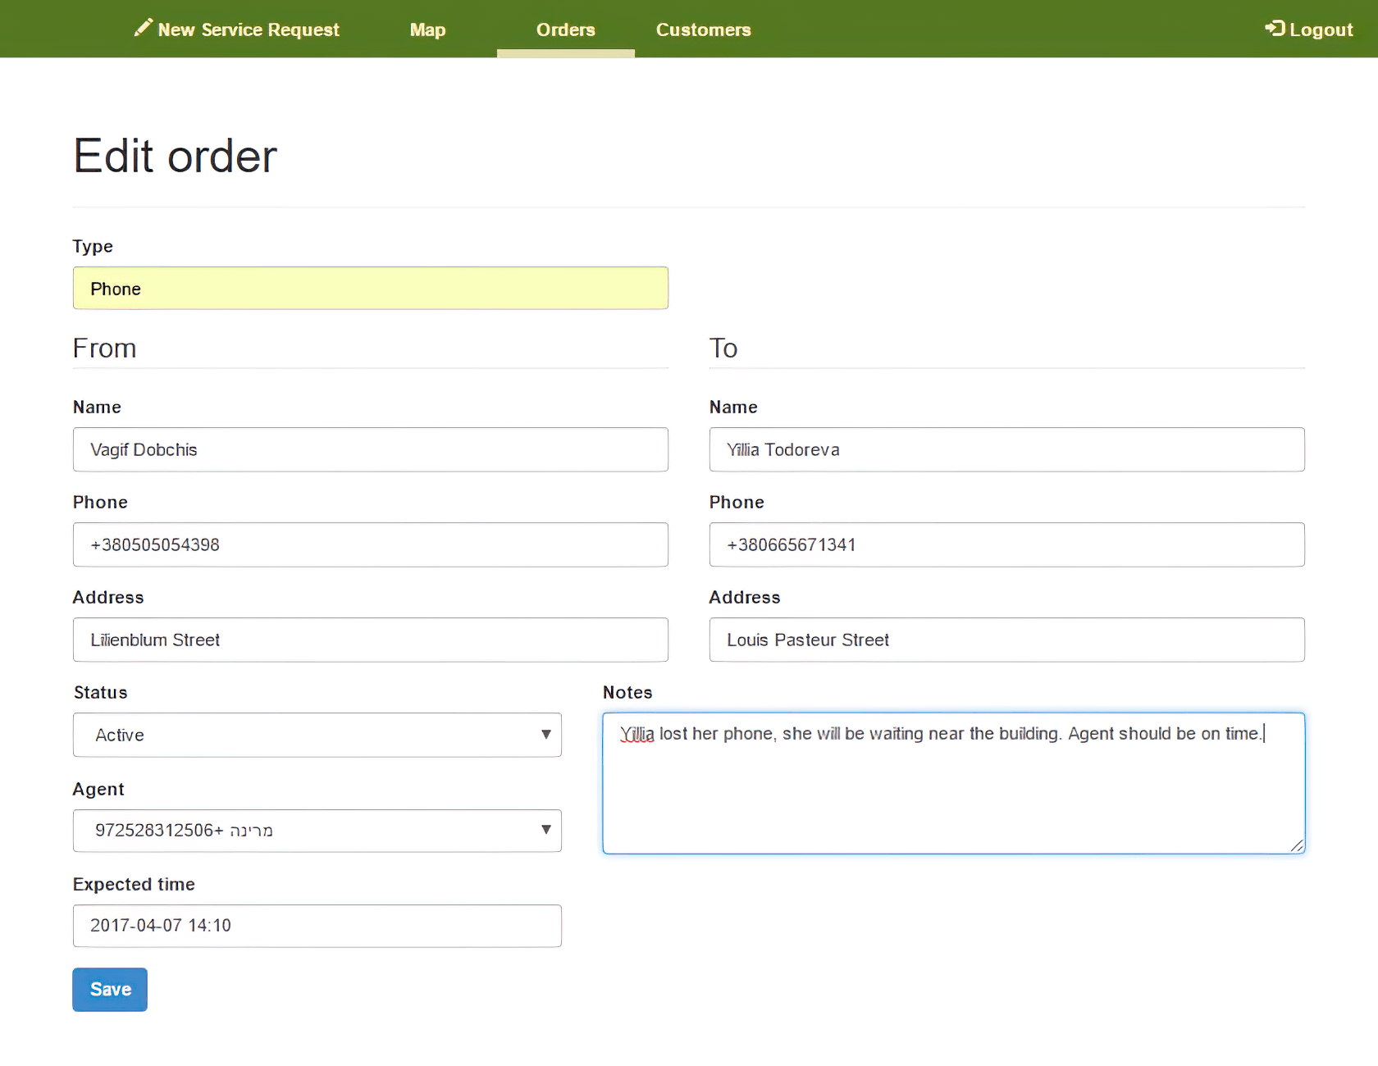Open New Service Request page
The height and width of the screenshot is (1066, 1378).
[x=248, y=30]
